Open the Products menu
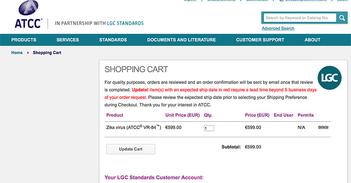This screenshot has width=351, height=183. click(24, 40)
